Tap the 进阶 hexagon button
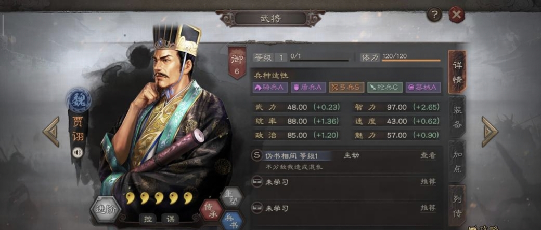 106,210
